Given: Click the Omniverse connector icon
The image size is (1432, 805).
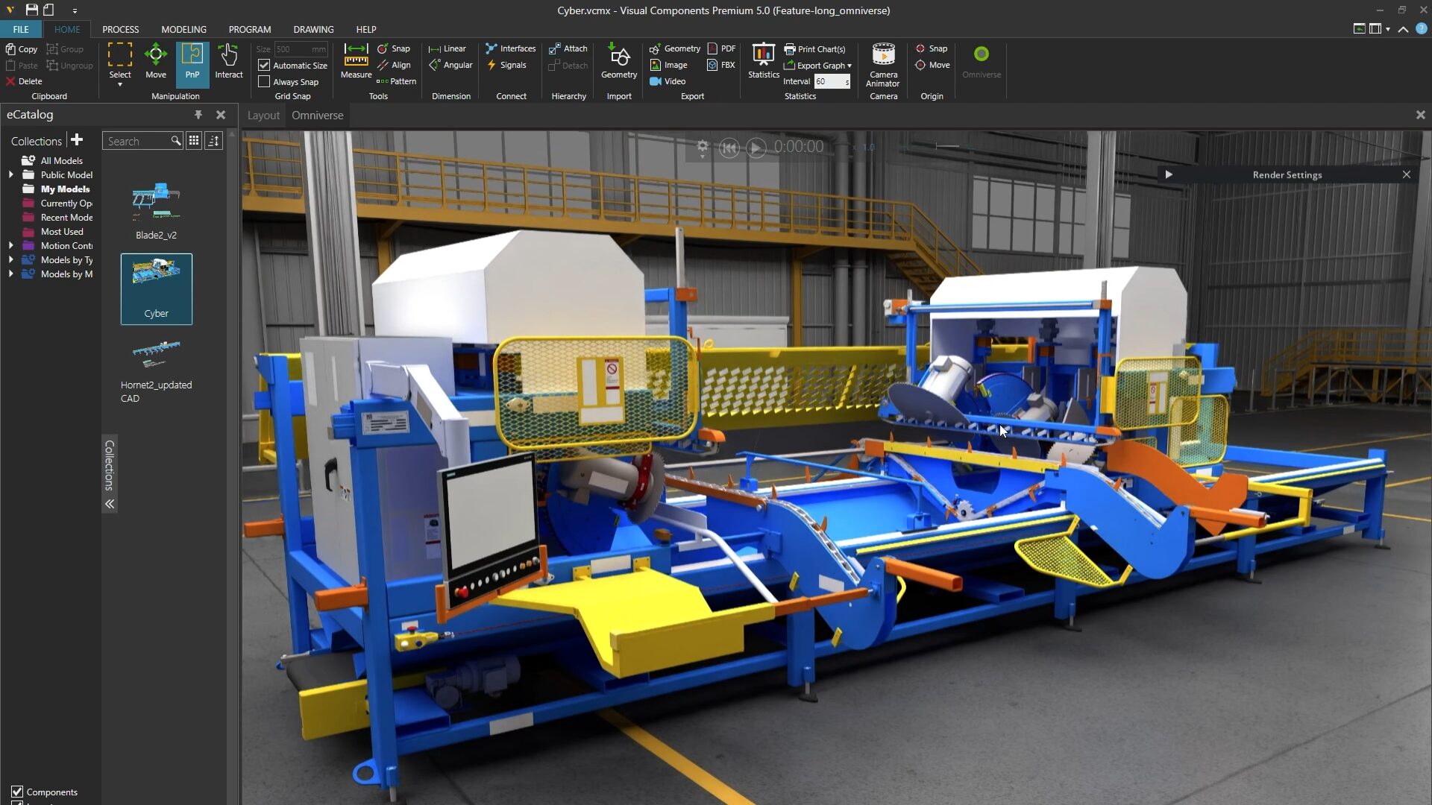Looking at the screenshot, I should click(980, 58).
